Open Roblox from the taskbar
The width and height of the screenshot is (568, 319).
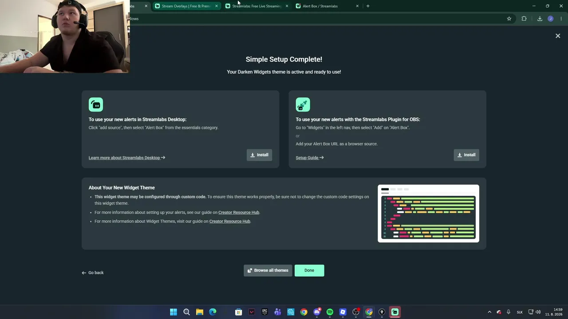point(343,312)
